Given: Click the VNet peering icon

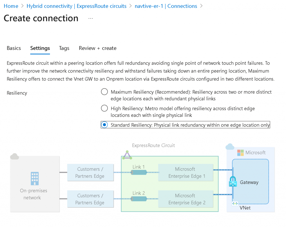Looking at the screenshot, I should [x=235, y=204].
